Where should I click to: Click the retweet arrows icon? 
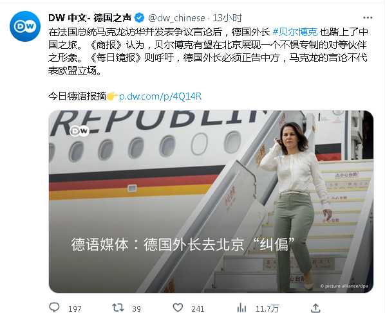pos(118,307)
